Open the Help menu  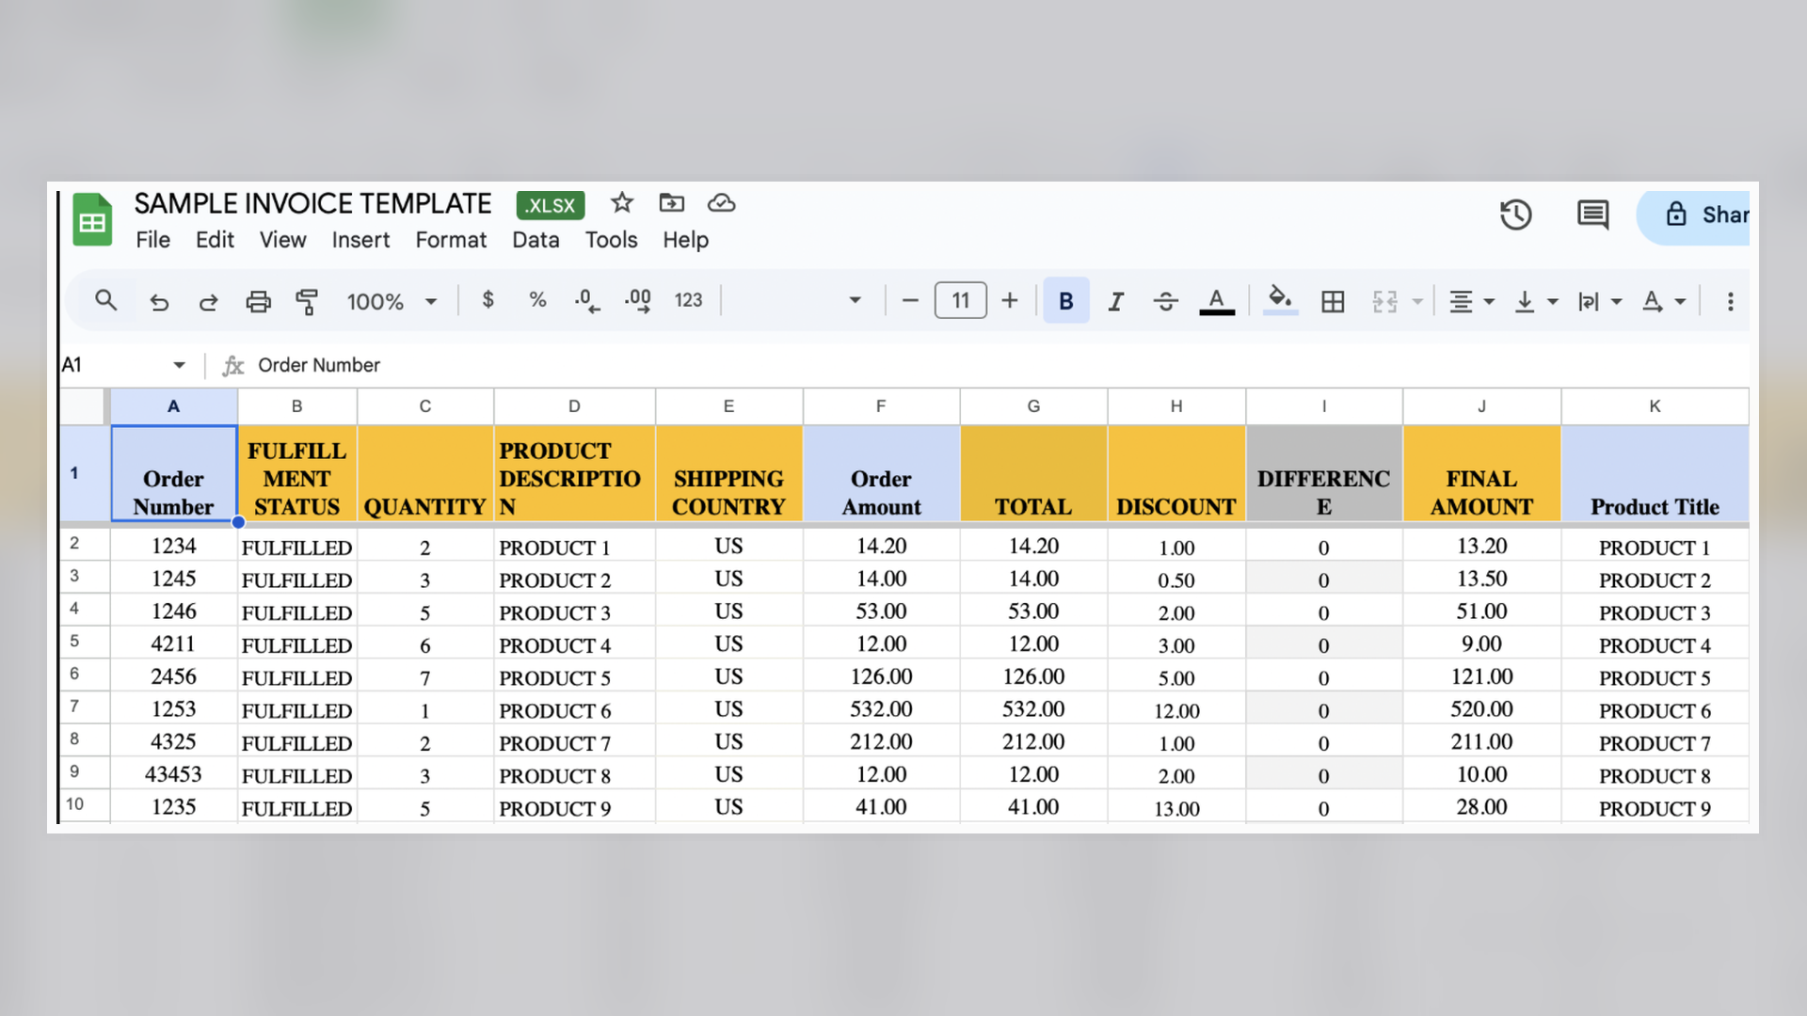pos(685,240)
